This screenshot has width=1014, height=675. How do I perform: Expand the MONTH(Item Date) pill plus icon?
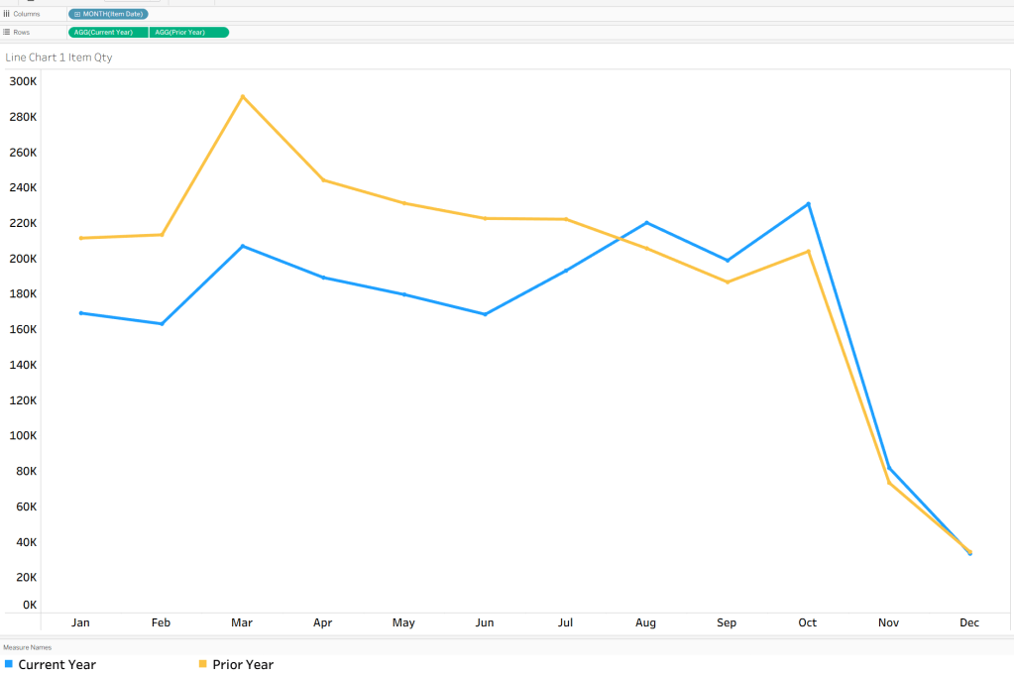coord(77,14)
